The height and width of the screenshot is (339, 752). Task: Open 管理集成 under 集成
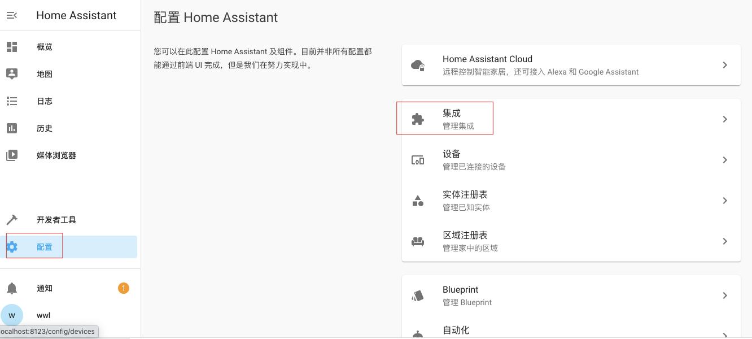[460, 126]
